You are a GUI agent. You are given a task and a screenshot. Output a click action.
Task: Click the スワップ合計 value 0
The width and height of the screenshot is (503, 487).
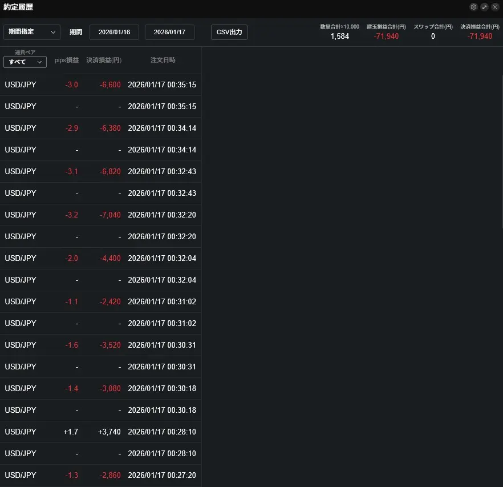[433, 36]
